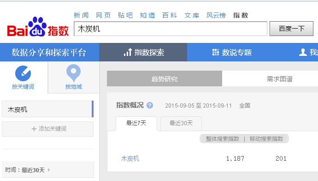Select the 按关键词 pencil icon
Viewport: 318px width, 181px height.
[23, 73]
